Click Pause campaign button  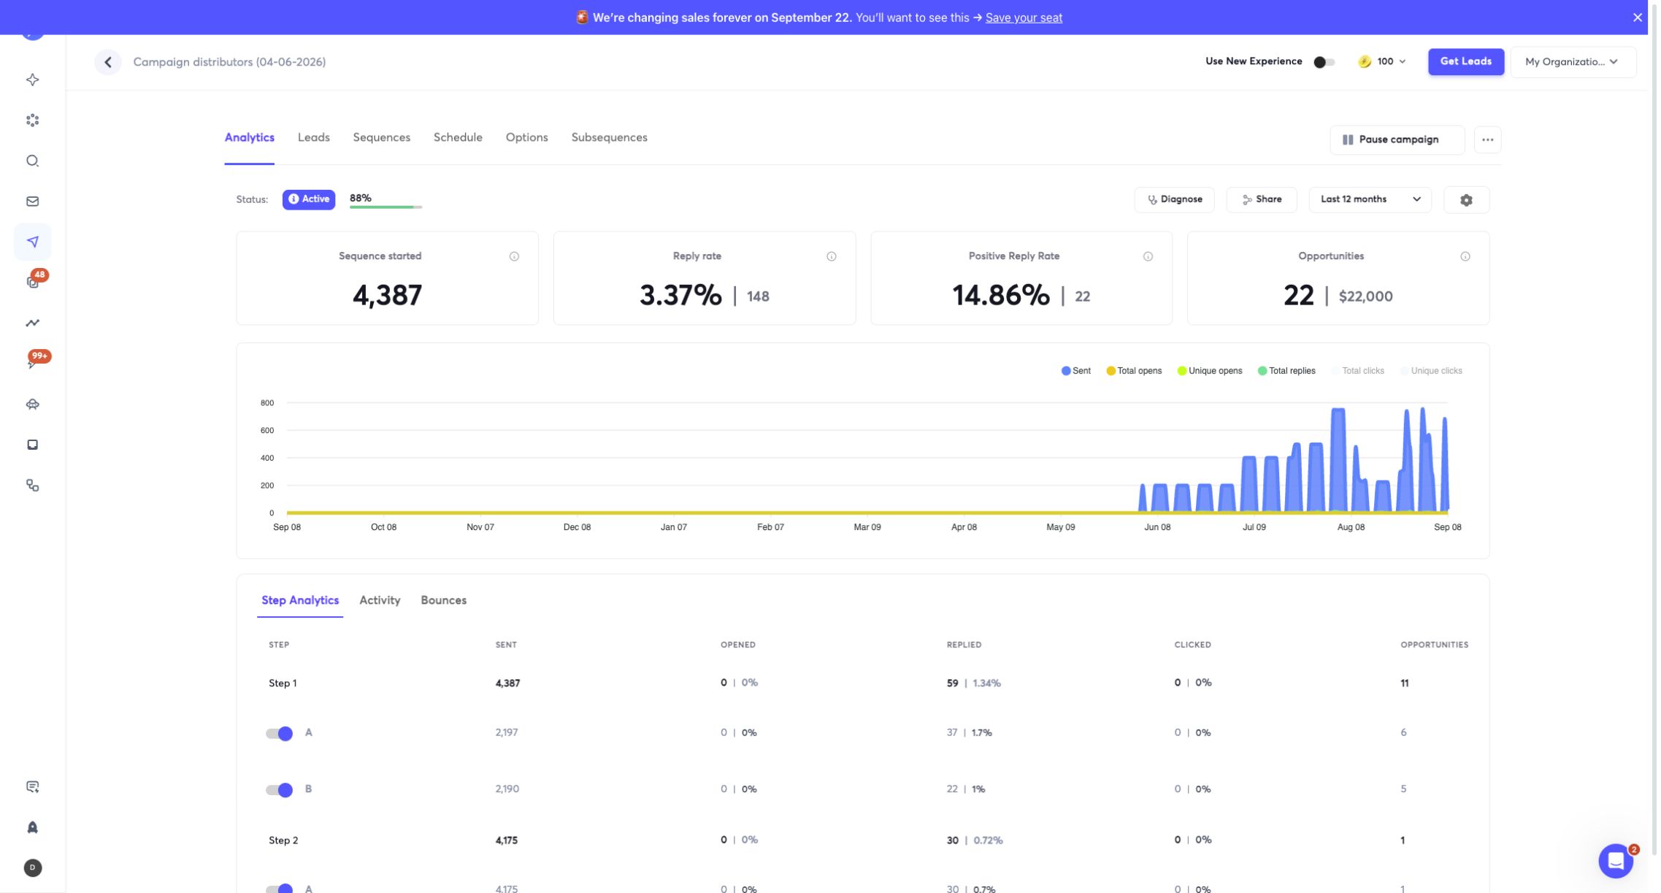pos(1397,139)
